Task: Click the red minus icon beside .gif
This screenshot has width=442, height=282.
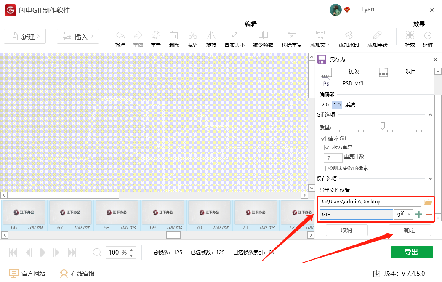Action: click(429, 215)
